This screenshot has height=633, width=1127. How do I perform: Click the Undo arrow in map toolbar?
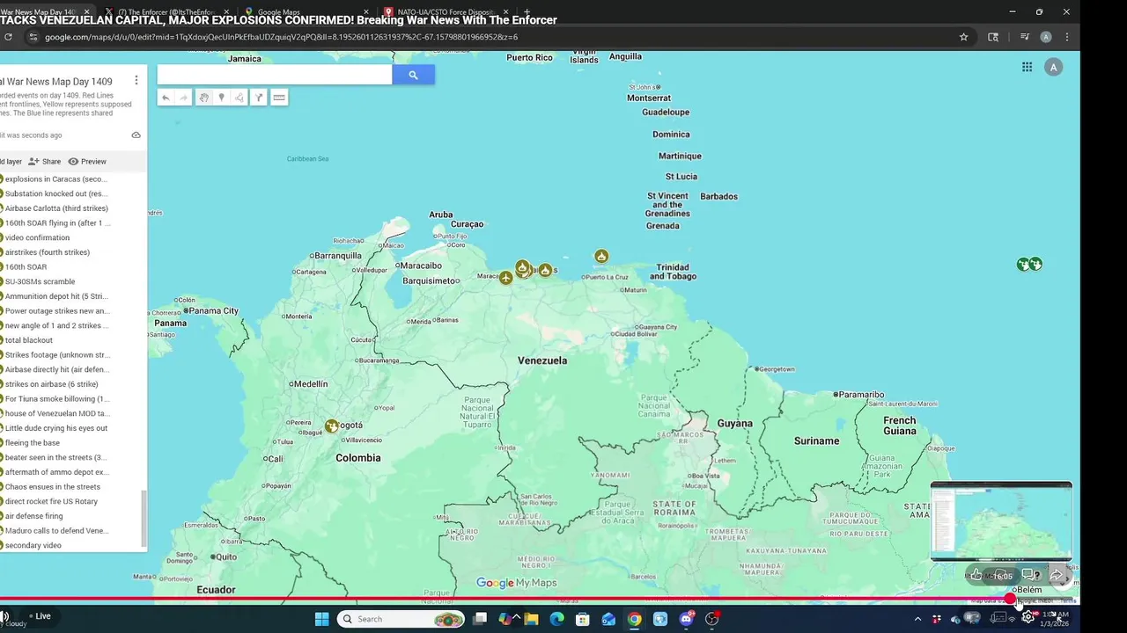166,98
